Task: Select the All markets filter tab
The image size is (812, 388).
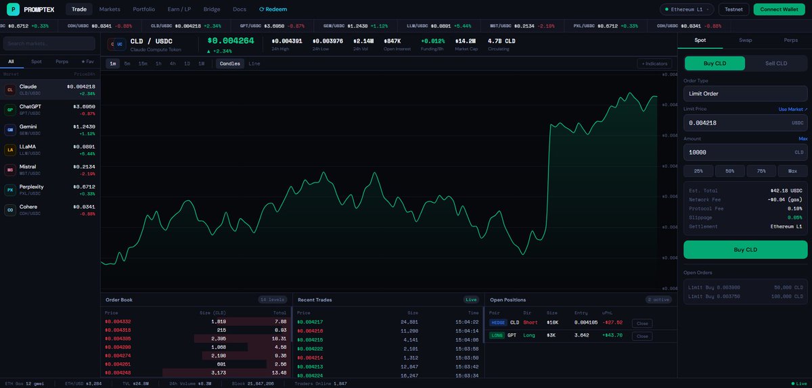Action: click(12, 62)
